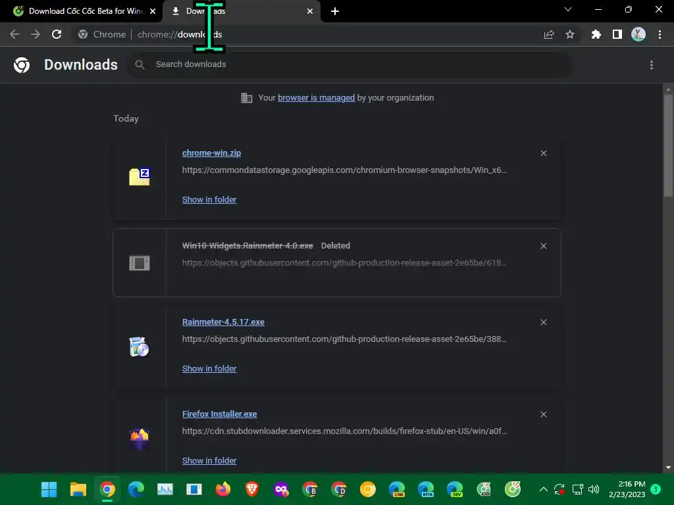Launch Microsoft Edge from the taskbar

click(136, 489)
